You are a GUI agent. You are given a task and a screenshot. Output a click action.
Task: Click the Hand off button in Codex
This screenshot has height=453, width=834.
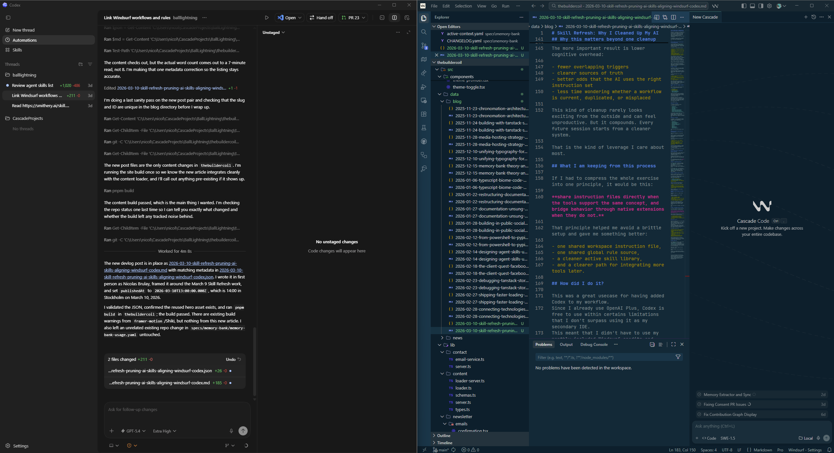(x=321, y=18)
